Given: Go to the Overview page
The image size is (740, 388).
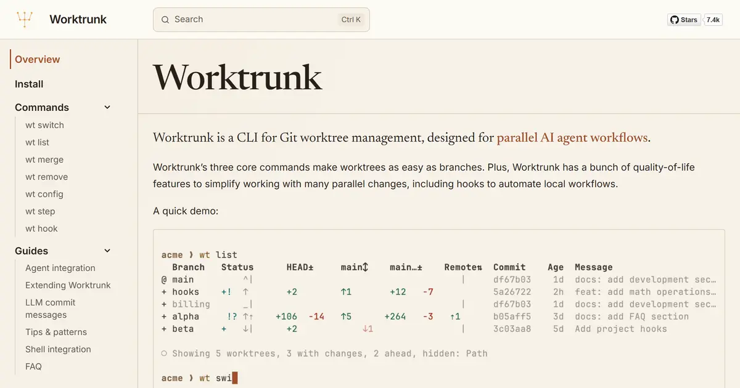Looking at the screenshot, I should coord(38,59).
